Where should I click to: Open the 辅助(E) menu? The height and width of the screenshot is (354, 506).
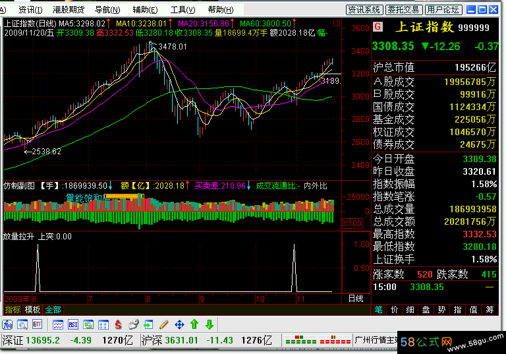[145, 10]
